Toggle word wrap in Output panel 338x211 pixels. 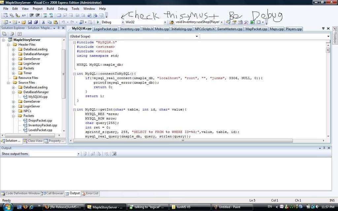(x=114, y=154)
